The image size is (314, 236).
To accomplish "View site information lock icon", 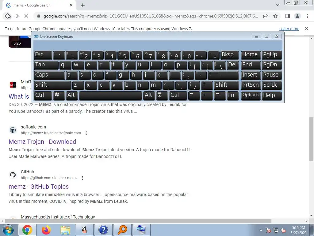I will pos(39,16).
